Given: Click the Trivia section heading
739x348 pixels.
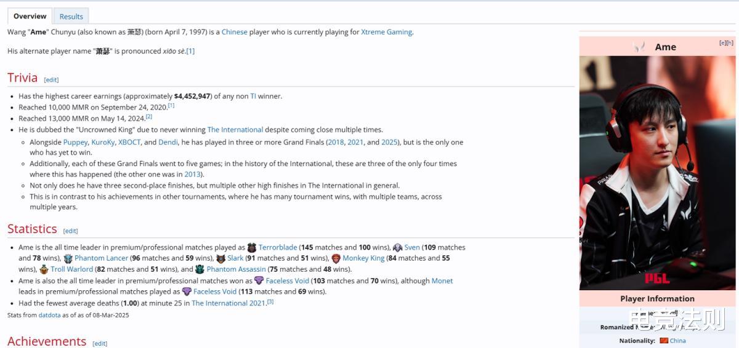Looking at the screenshot, I should (23, 77).
